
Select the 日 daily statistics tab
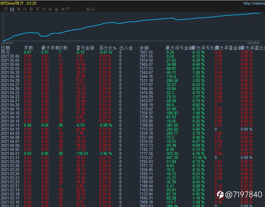coord(12,9)
